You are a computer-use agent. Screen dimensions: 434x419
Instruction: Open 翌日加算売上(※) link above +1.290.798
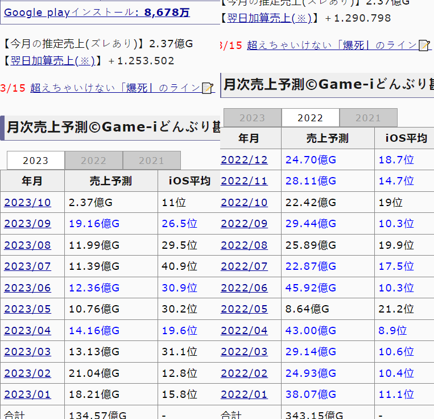click(269, 18)
